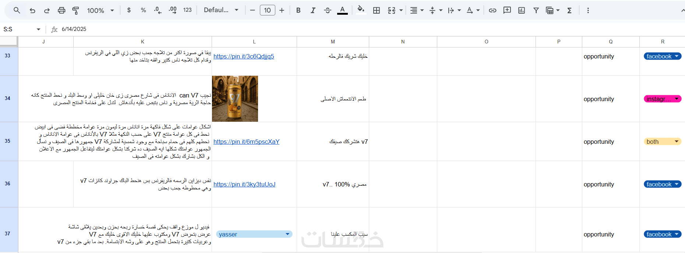
Task: Collapse the toolbar with the chevron
Action: pos(683,10)
